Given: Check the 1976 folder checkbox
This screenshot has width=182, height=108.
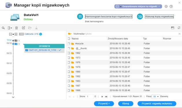Looking at the screenshot, I should click(69, 62).
